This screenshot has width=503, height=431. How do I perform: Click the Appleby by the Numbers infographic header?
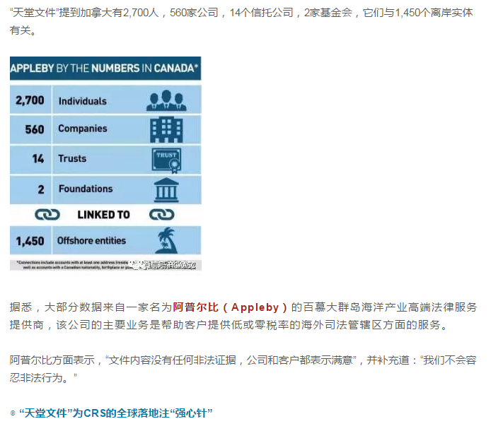(x=105, y=69)
